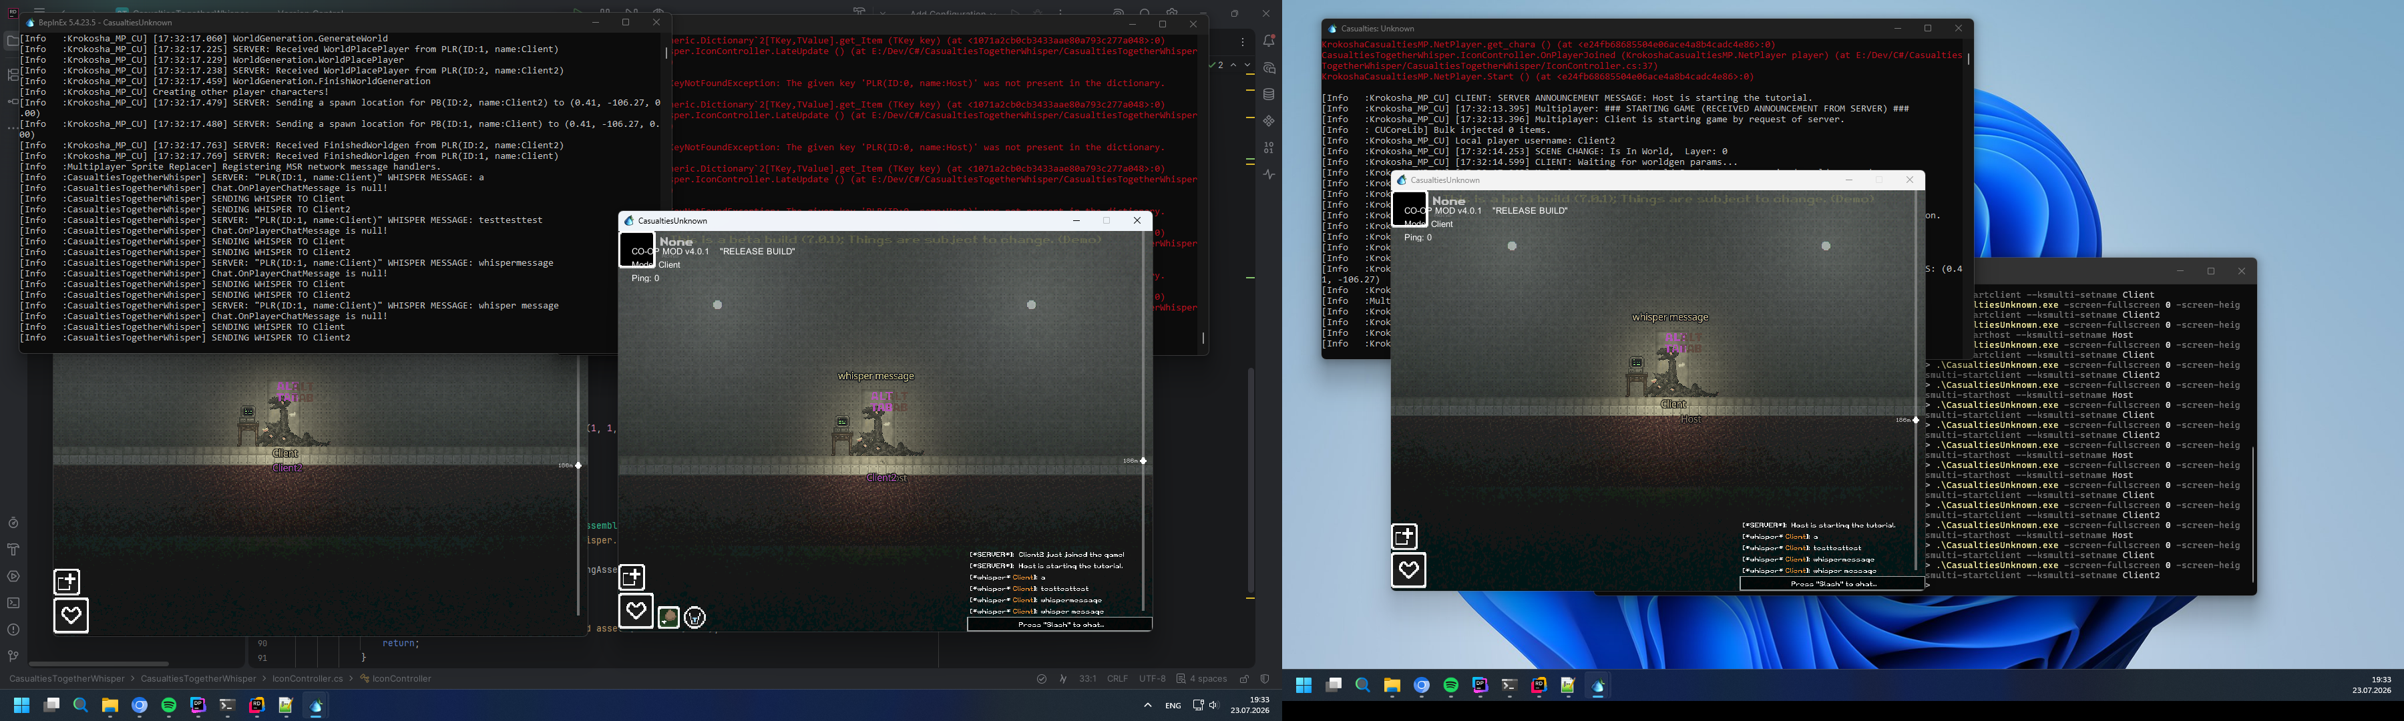This screenshot has height=721, width=2404.
Task: Open the pulse-line monitoring icon in Rider's sidebar
Action: click(1268, 174)
